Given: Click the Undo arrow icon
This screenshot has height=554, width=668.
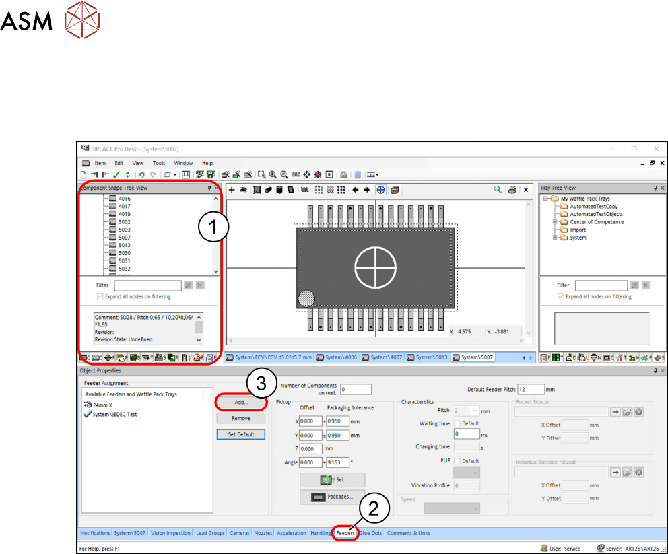Looking at the screenshot, I should [141, 174].
